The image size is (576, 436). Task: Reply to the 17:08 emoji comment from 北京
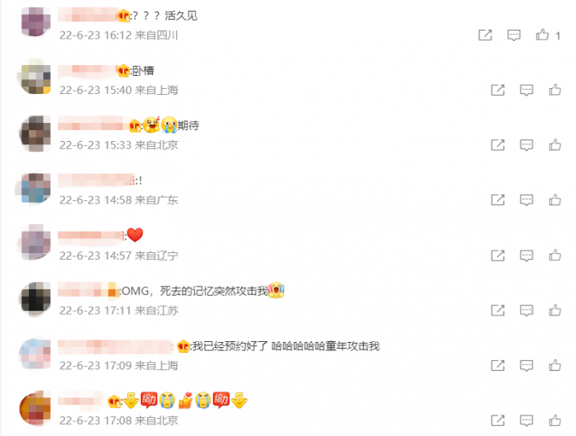(x=527, y=420)
